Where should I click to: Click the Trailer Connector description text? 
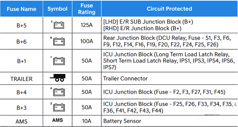point(125,78)
